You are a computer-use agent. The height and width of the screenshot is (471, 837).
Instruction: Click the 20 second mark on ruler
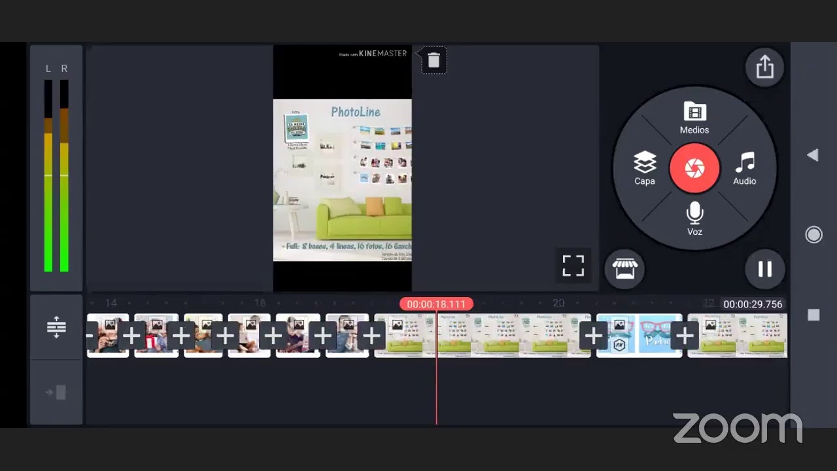coord(558,303)
